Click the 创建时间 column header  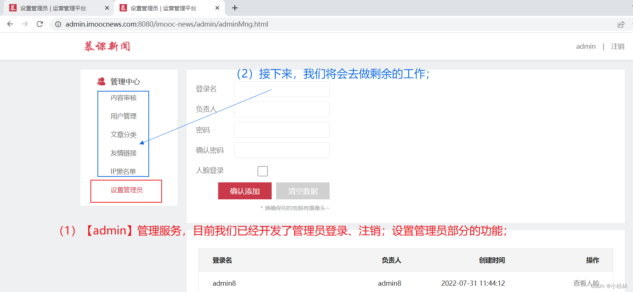[492, 260]
